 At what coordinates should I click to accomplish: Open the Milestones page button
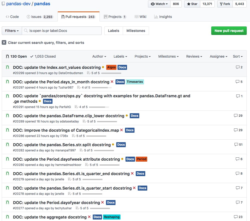[x=136, y=31]
